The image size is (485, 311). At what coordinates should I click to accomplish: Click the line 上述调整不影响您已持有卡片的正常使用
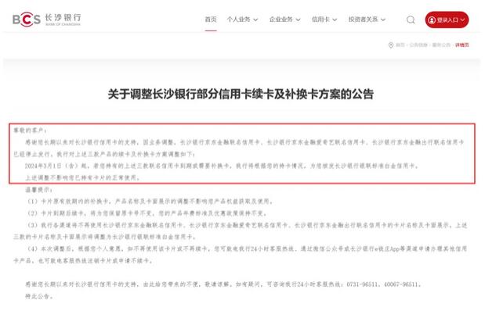point(82,177)
